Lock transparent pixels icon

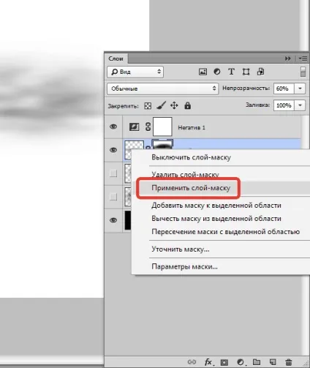(148, 106)
